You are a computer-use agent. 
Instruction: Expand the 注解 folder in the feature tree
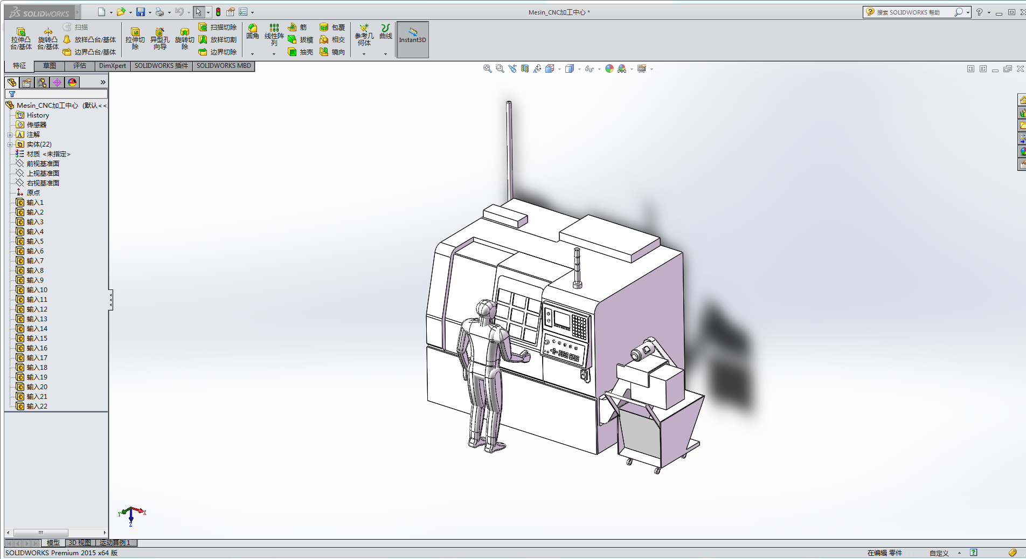pyautogui.click(x=9, y=134)
